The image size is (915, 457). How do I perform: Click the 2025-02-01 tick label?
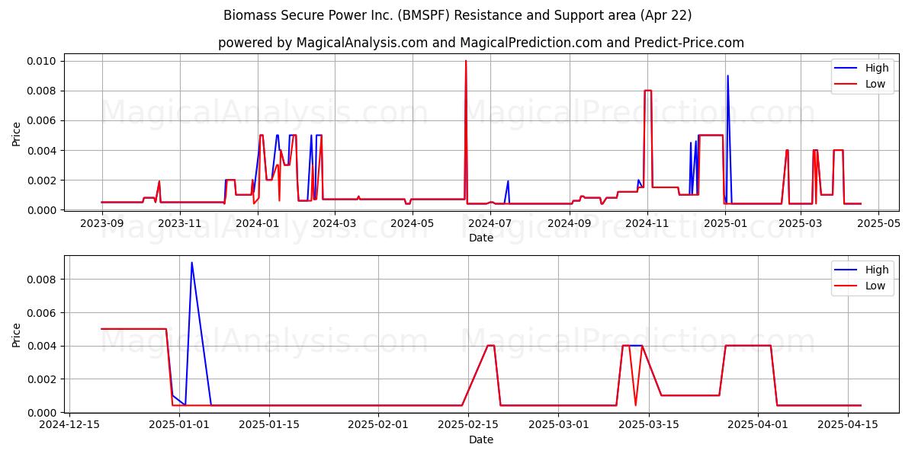378,425
